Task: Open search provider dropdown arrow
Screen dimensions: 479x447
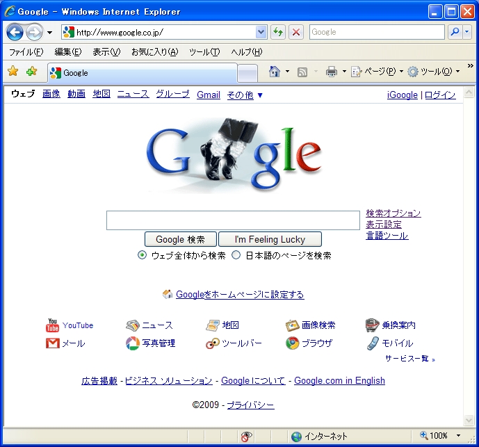Action: (x=467, y=32)
